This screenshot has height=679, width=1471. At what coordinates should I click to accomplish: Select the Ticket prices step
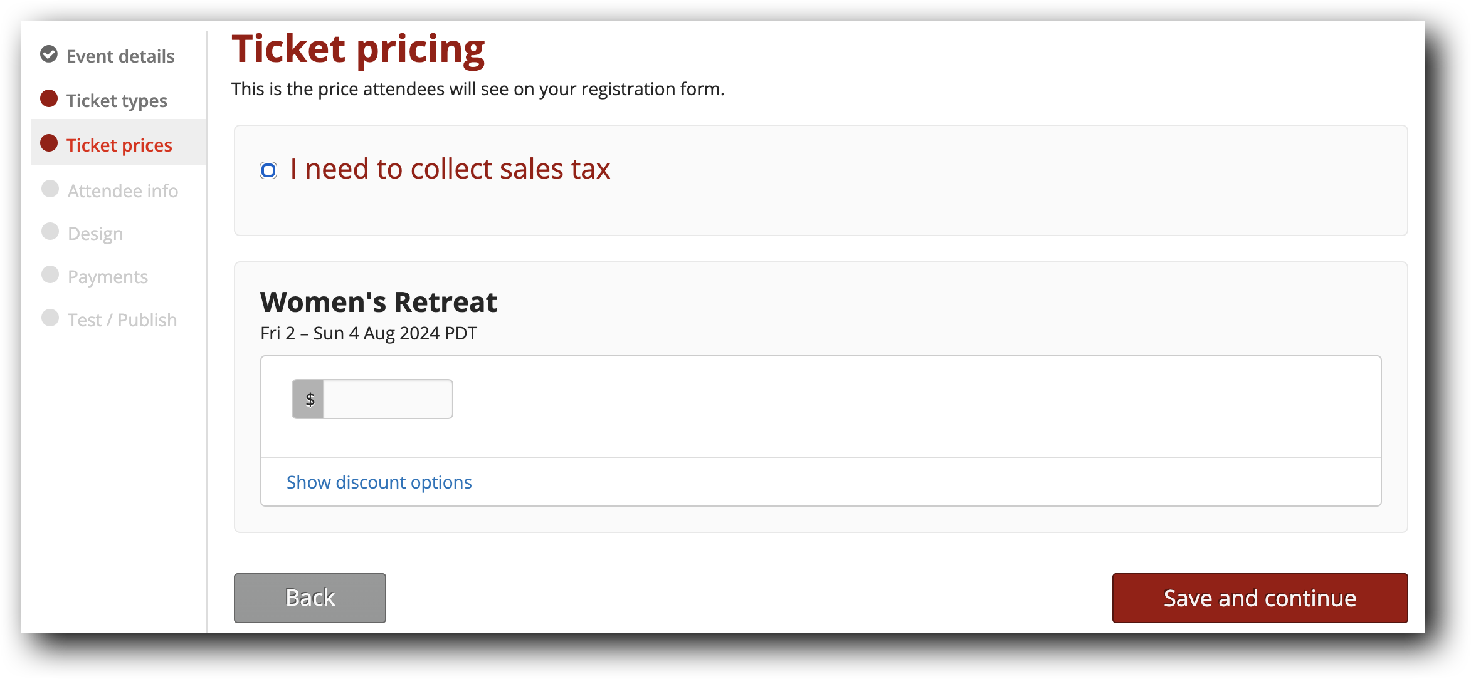119,145
